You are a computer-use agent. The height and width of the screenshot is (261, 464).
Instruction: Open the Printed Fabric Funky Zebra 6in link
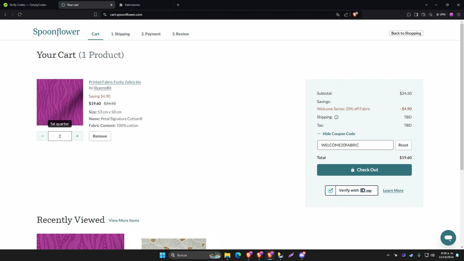[x=115, y=82]
